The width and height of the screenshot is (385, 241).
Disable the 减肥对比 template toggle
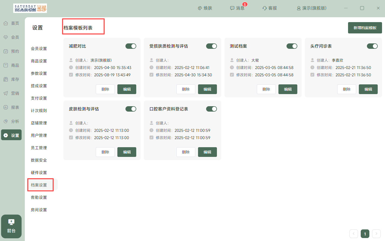(131, 46)
